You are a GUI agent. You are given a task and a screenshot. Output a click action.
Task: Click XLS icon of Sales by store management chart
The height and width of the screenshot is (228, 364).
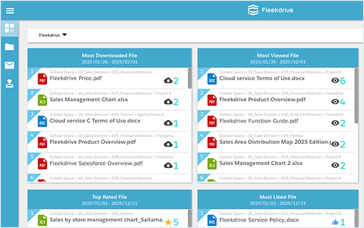(x=42, y=220)
